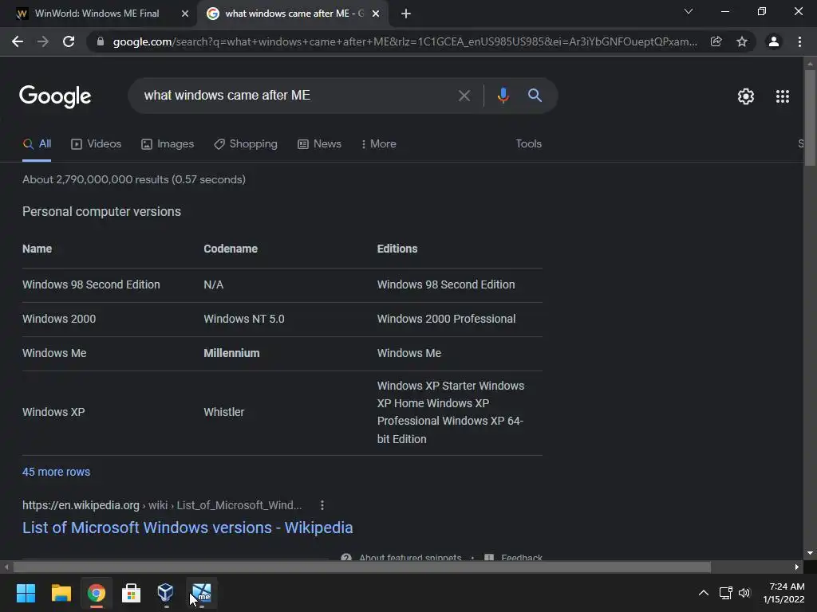Close the WinWorld: Windows ME Final tab
Screen dimensions: 817x612
[x=184, y=14]
